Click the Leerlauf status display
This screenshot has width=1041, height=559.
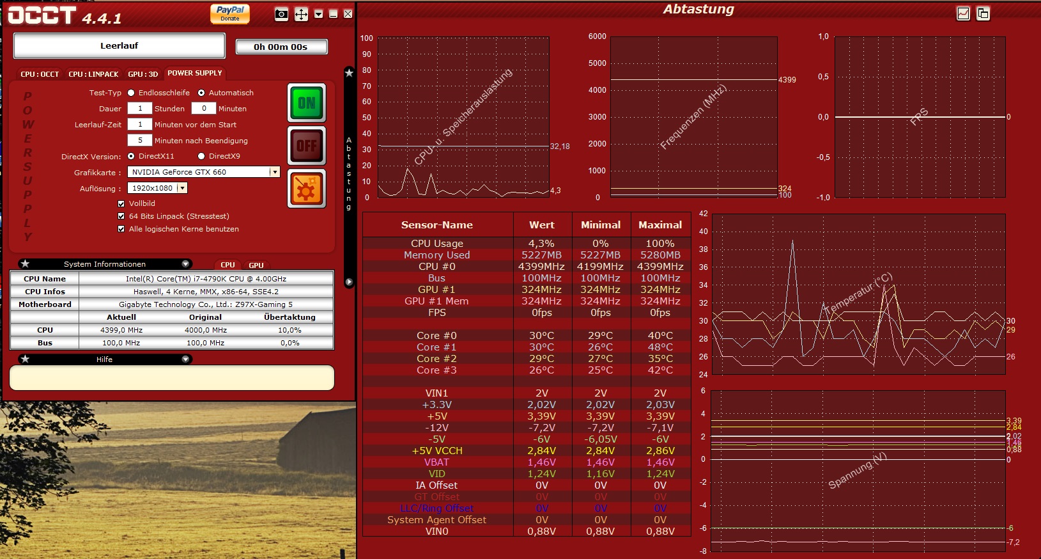coord(120,46)
